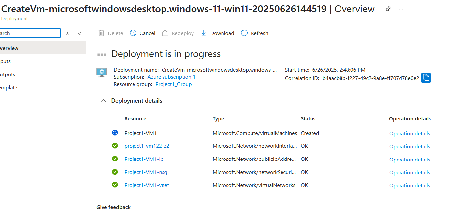
Task: Click the truncated Deployment name value
Action: click(219, 70)
